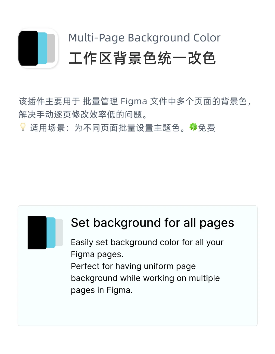Click the 适用场景 usage scenario text
This screenshot has height=354, width=275.
pyautogui.click(x=47, y=128)
